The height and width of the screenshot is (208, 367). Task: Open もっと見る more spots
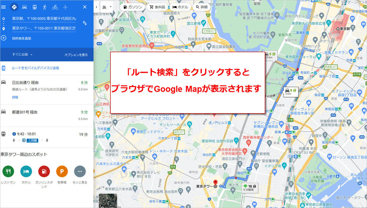(80, 174)
